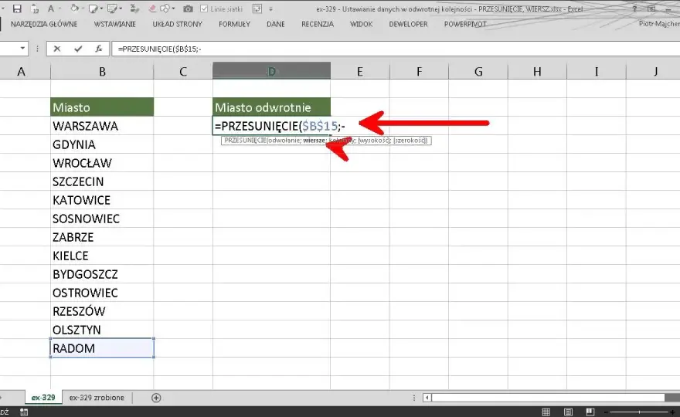Open the Customize Quick Access Toolbar dropdown
Image resolution: width=680 pixels, height=417 pixels.
coord(270,9)
